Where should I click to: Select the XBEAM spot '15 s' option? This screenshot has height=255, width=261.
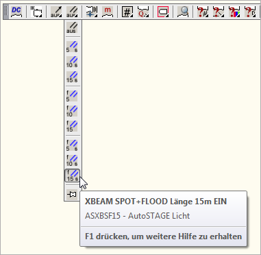(x=72, y=77)
